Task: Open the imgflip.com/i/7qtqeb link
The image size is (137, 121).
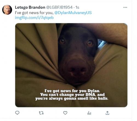Action: [x=34, y=18]
